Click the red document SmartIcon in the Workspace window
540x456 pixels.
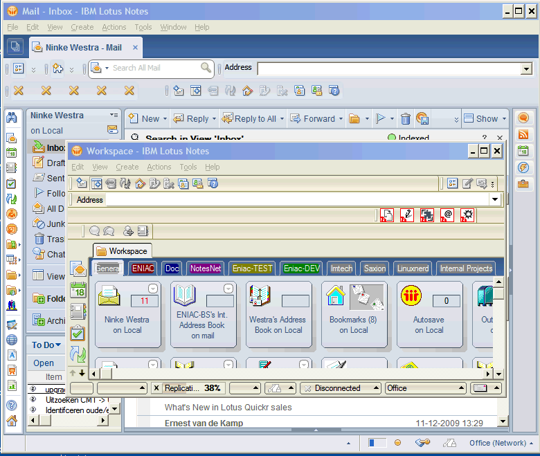click(387, 215)
